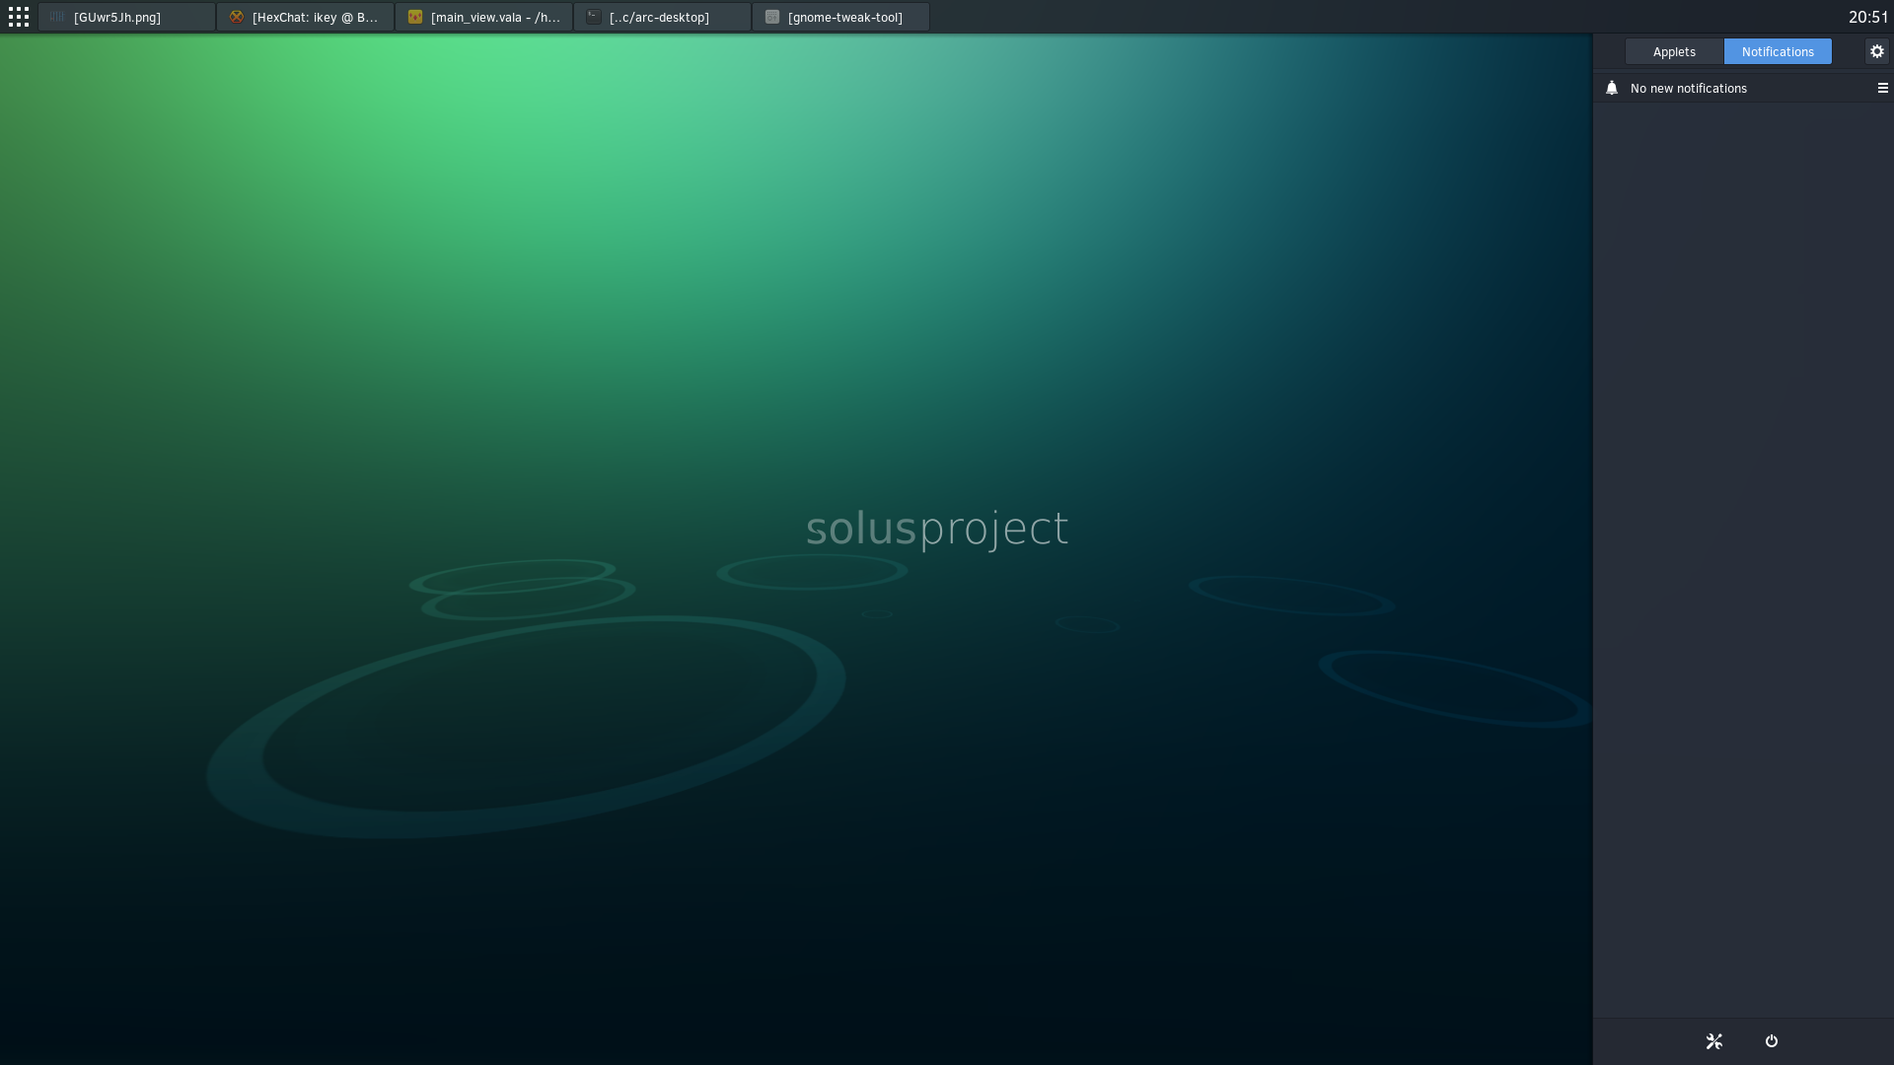Switch to the HexChat taskbar window

[305, 17]
